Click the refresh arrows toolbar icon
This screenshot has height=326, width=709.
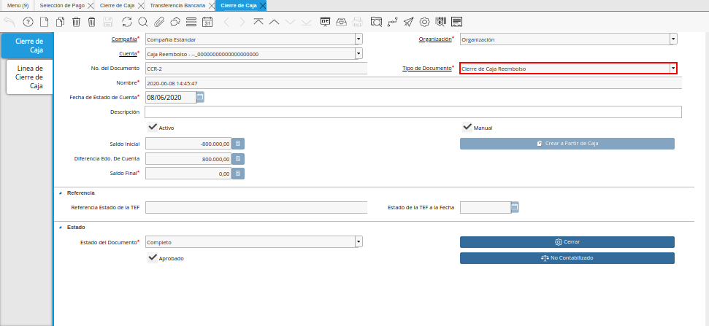click(x=127, y=22)
